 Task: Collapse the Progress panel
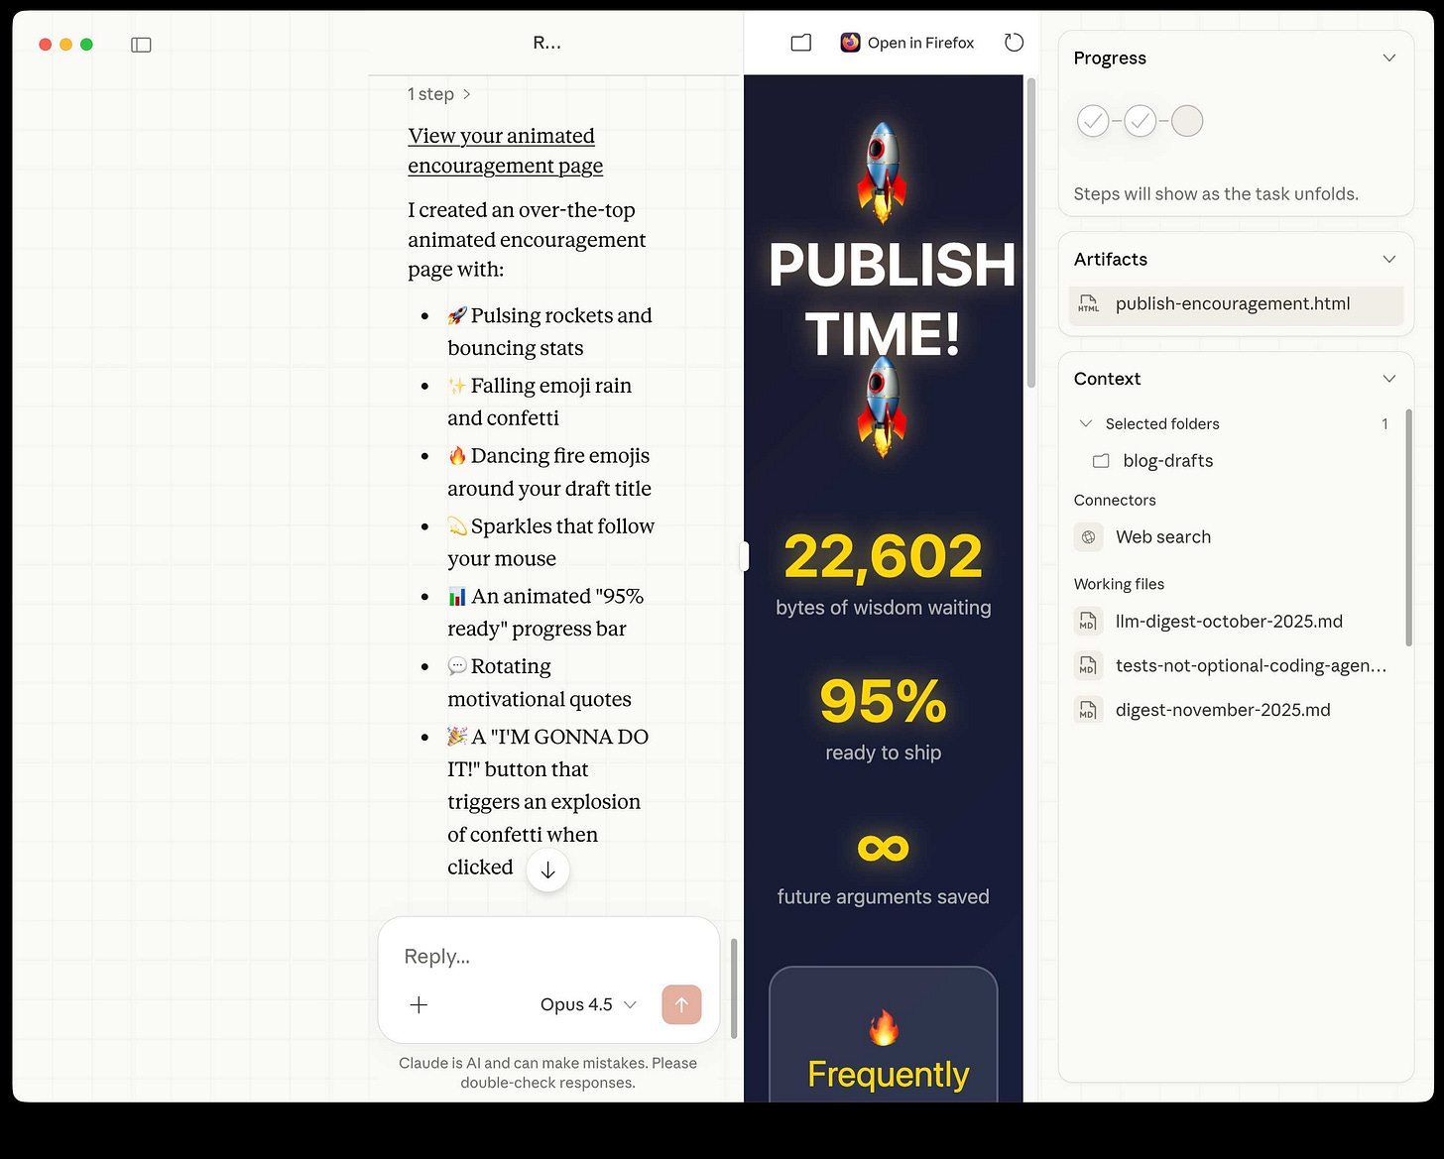1387,58
